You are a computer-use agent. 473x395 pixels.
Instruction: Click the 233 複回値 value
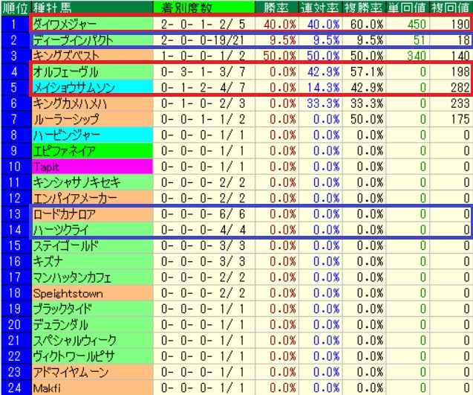460,103
